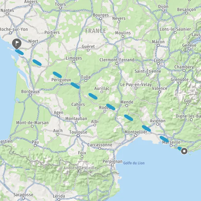Click the Toulouse city dot
This screenshot has height=201, width=201.
coord(78,136)
